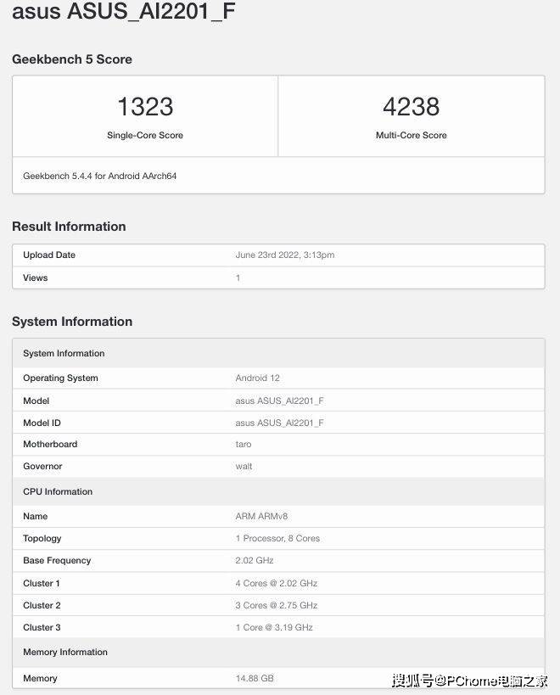The image size is (560, 695).
Task: Select the Single-Core Score label
Action: pyautogui.click(x=145, y=135)
